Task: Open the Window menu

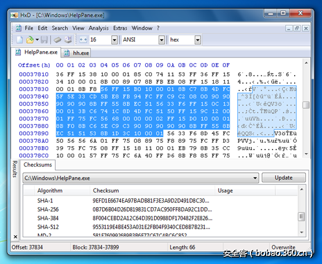Action: 142,28
